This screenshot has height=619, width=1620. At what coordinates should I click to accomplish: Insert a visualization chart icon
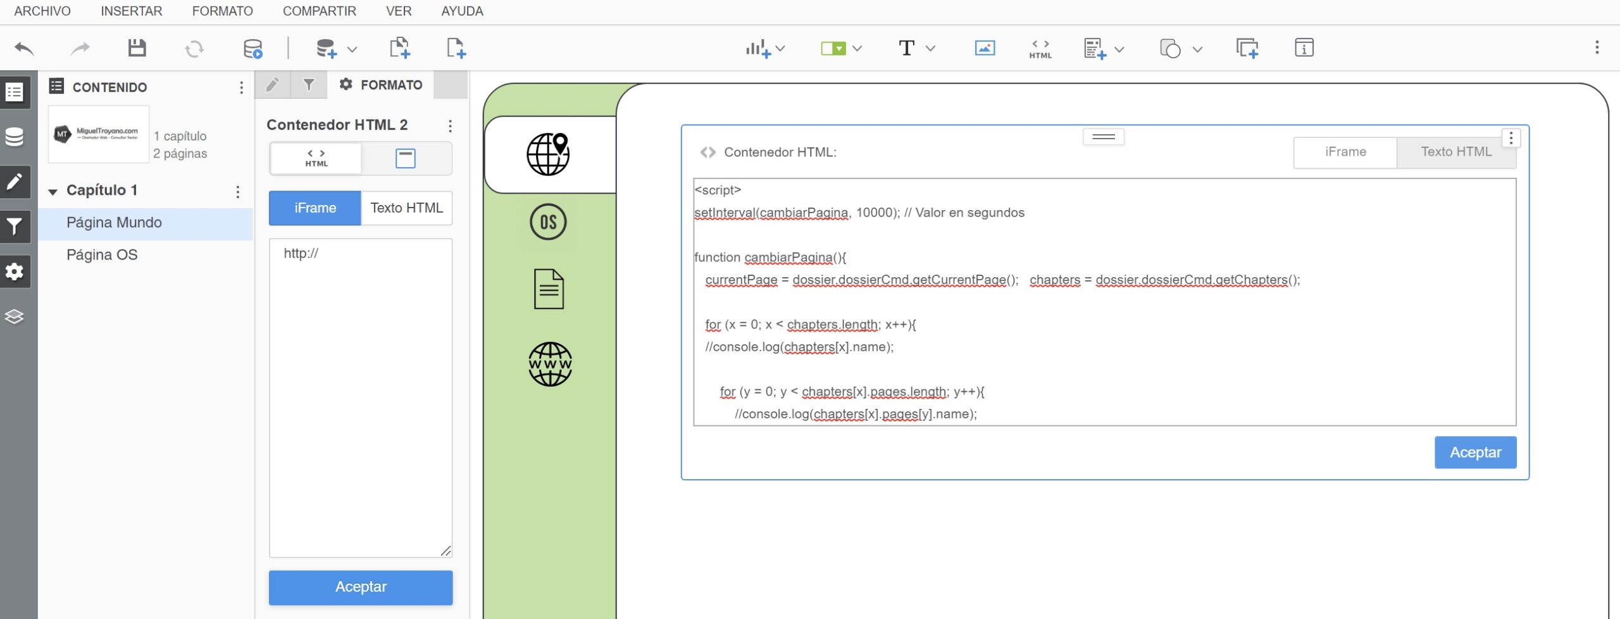[758, 48]
